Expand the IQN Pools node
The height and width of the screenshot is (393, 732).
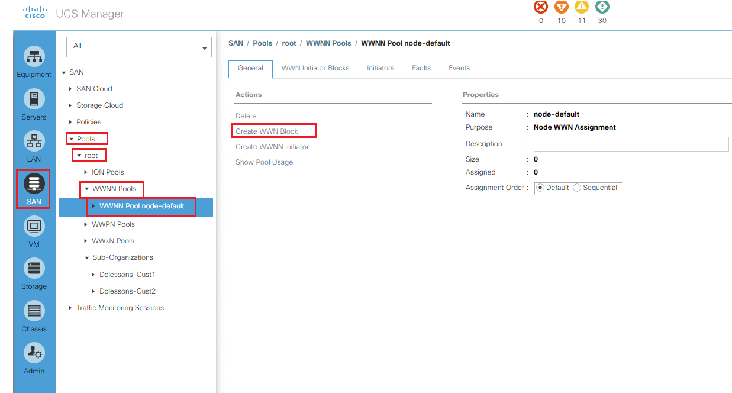pos(86,172)
